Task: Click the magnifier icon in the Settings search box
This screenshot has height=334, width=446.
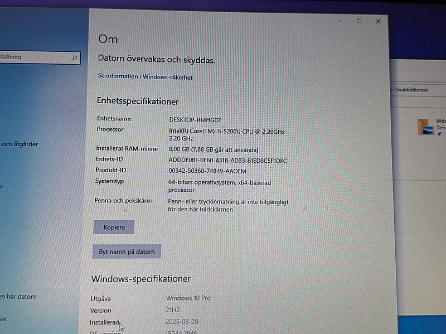Action: click(x=75, y=57)
